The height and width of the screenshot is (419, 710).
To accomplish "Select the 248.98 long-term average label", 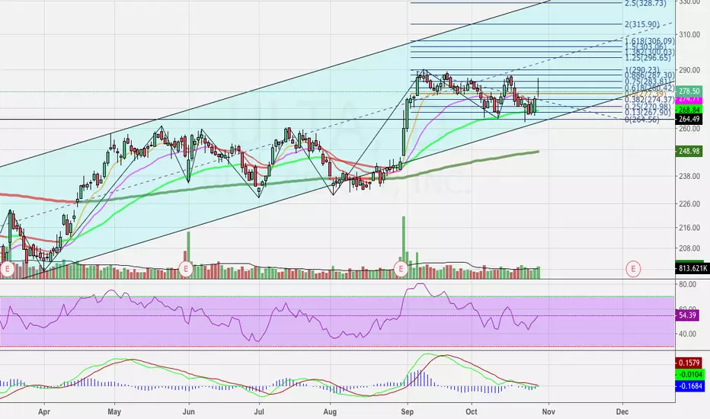I will [689, 151].
